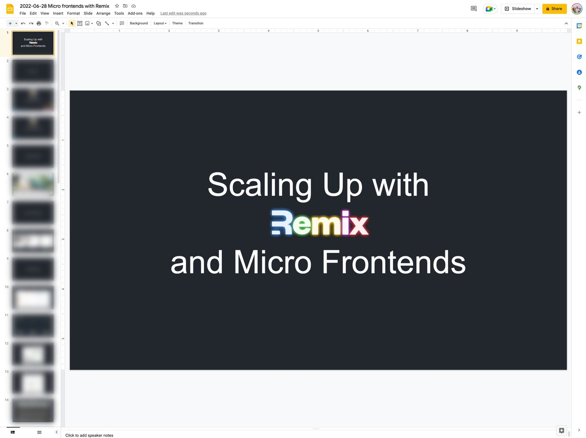The image size is (586, 438).
Task: Insert a shape
Action: click(99, 23)
